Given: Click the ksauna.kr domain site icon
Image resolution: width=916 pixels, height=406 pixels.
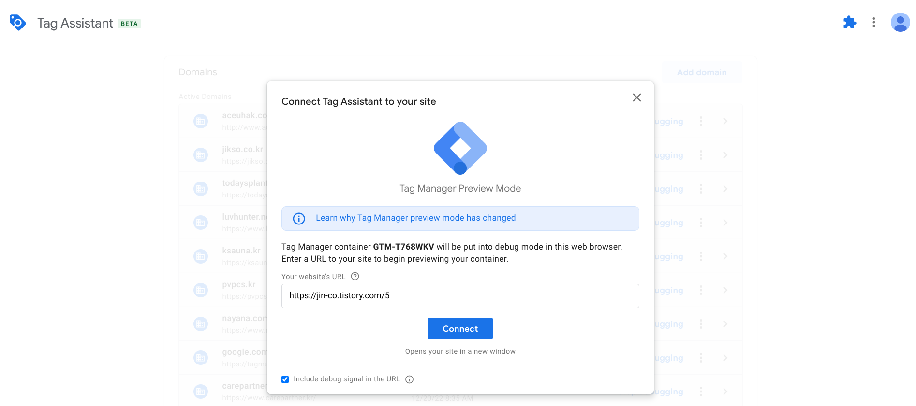Looking at the screenshot, I should coord(201,256).
